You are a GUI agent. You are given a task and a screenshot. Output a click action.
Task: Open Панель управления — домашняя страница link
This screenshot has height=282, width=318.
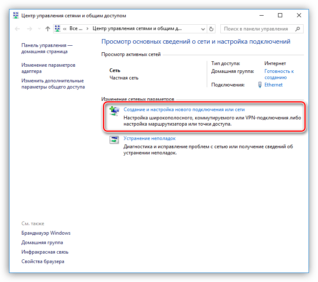point(47,48)
